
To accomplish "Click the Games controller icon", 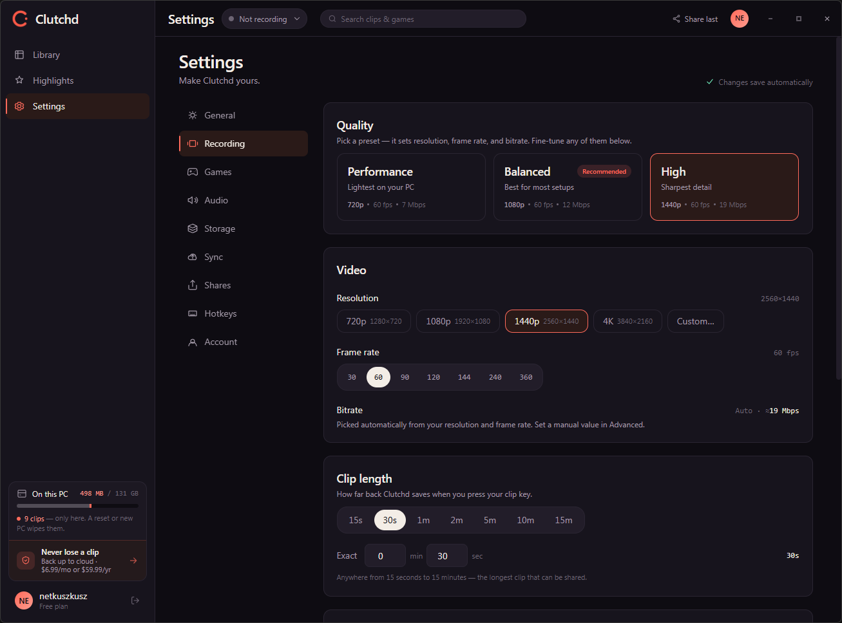I will click(x=193, y=172).
